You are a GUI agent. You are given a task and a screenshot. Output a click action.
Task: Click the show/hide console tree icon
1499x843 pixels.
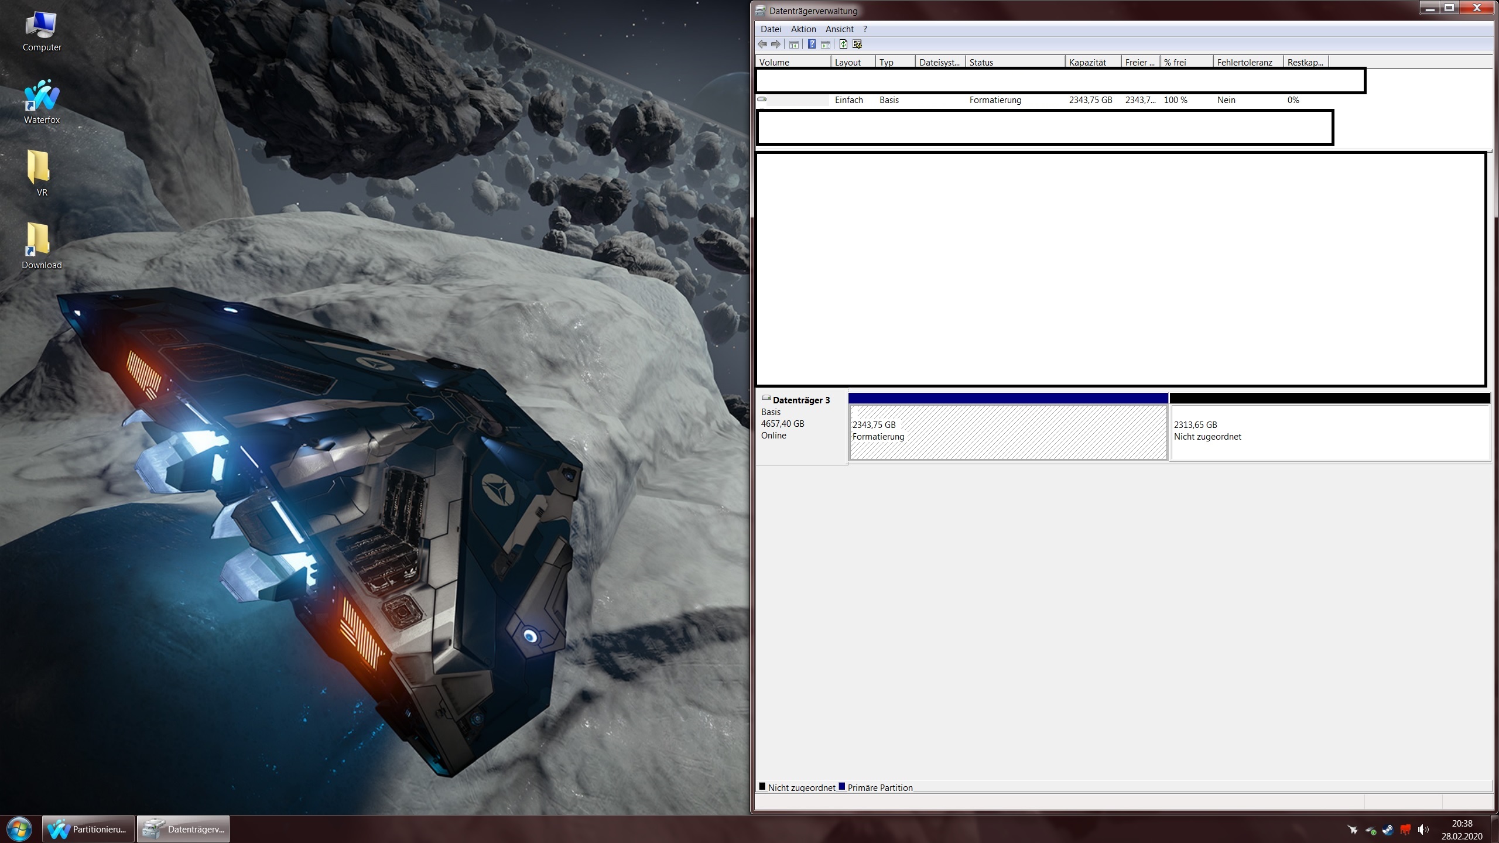[794, 44]
